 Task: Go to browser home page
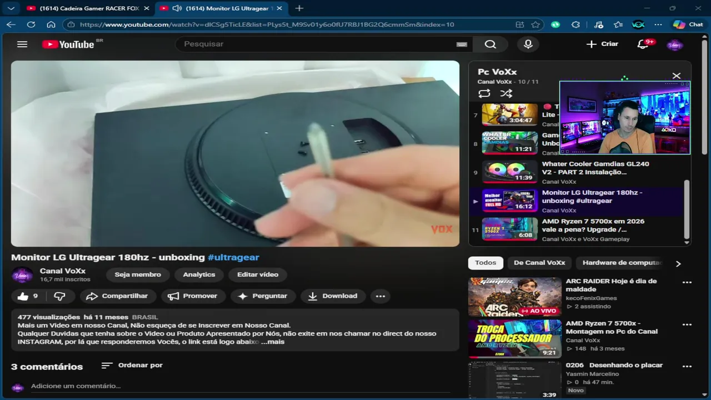(51, 24)
